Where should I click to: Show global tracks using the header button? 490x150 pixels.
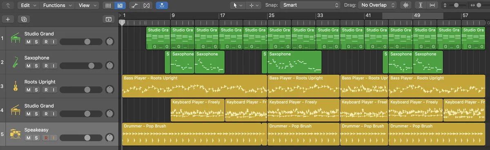[x=108, y=19]
